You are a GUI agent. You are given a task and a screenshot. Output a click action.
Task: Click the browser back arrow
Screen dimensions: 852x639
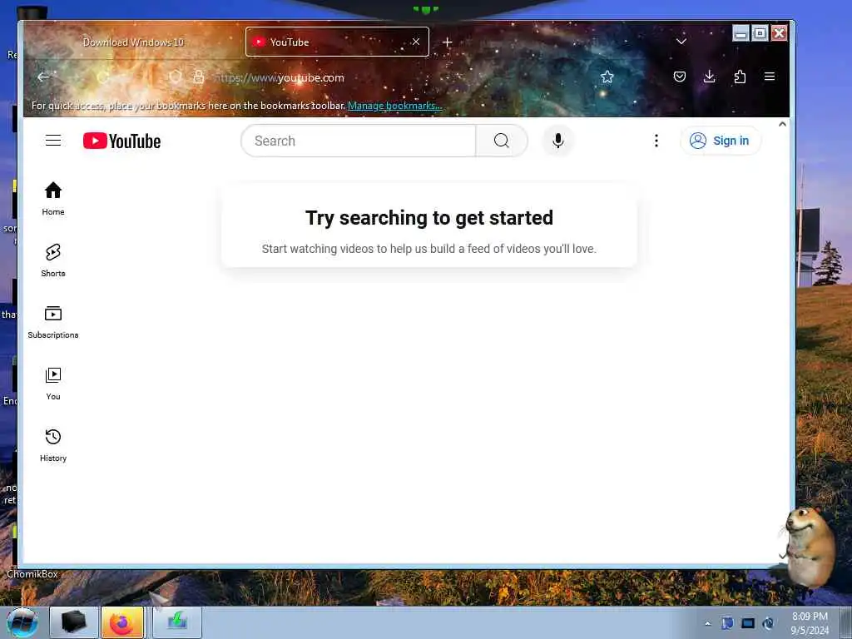(43, 77)
